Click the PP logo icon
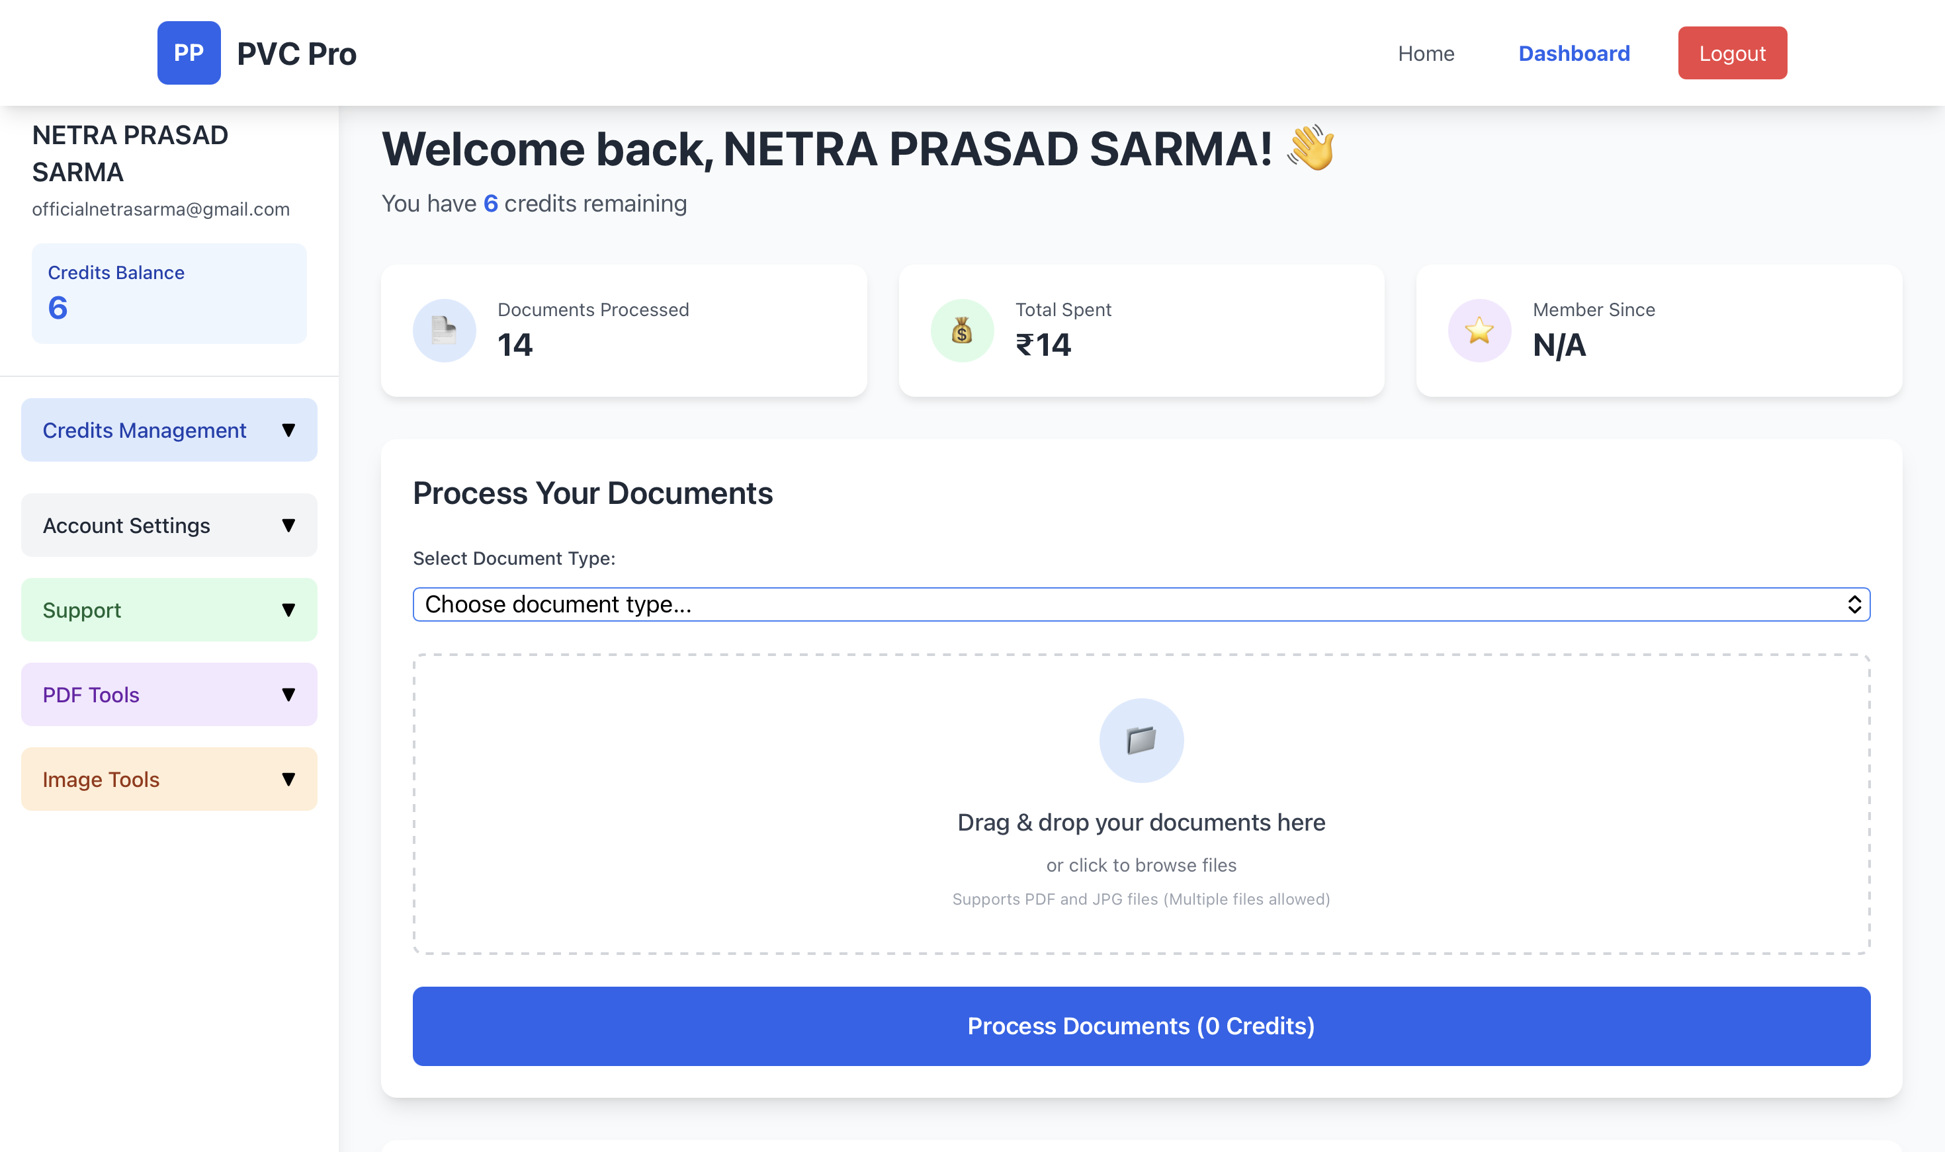Image resolution: width=1945 pixels, height=1152 pixels. pos(189,52)
